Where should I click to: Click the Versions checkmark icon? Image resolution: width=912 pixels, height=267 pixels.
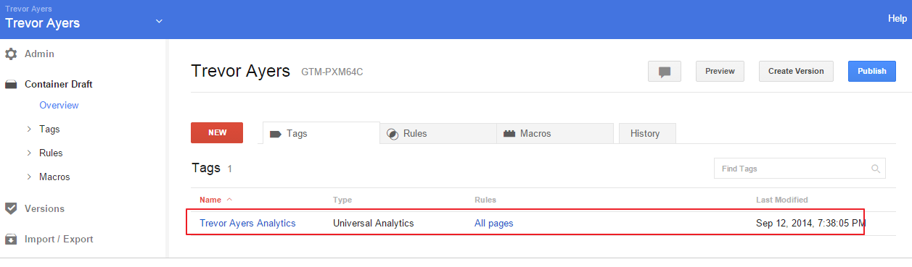(11, 208)
